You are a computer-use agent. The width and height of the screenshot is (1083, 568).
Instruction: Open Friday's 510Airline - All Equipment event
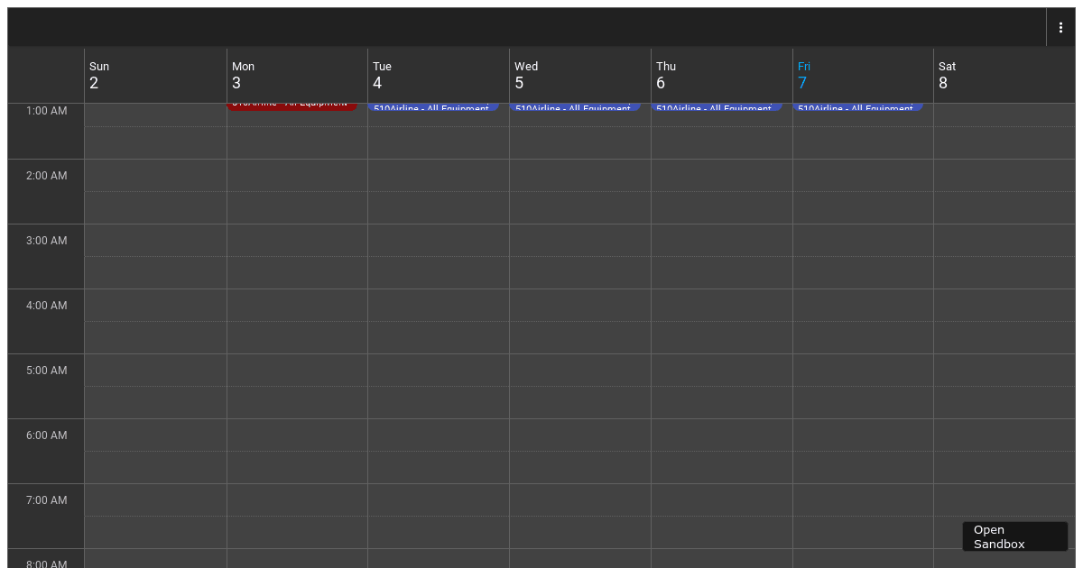(x=860, y=108)
